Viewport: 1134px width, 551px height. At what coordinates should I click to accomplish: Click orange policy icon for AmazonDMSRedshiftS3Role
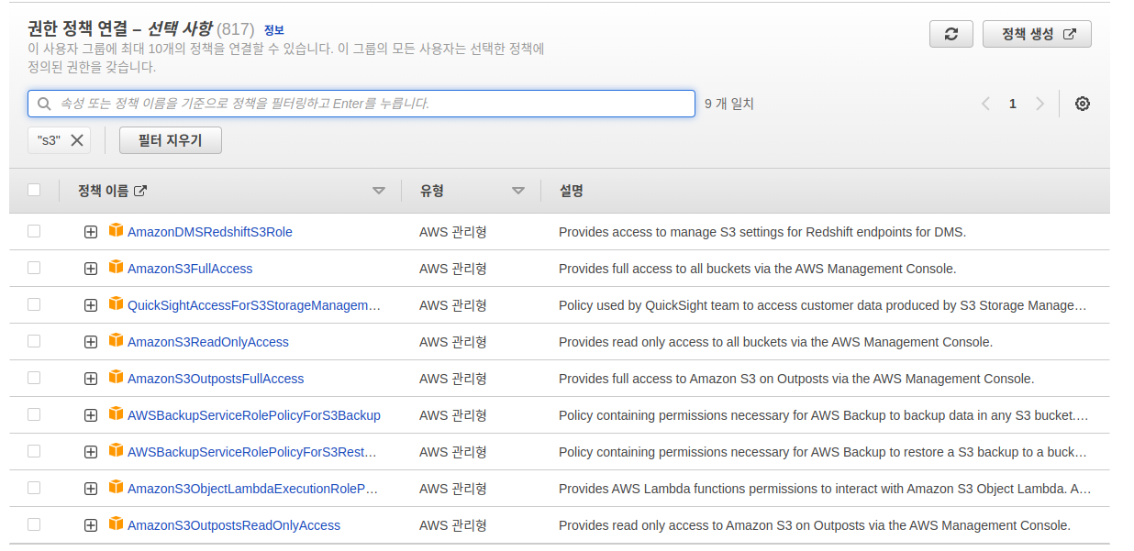click(x=116, y=230)
